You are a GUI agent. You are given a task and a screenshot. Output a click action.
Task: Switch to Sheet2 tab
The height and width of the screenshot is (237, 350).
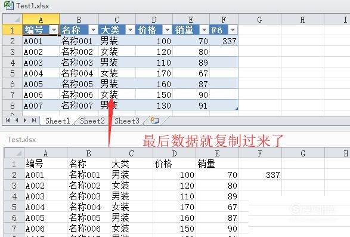[x=92, y=121]
